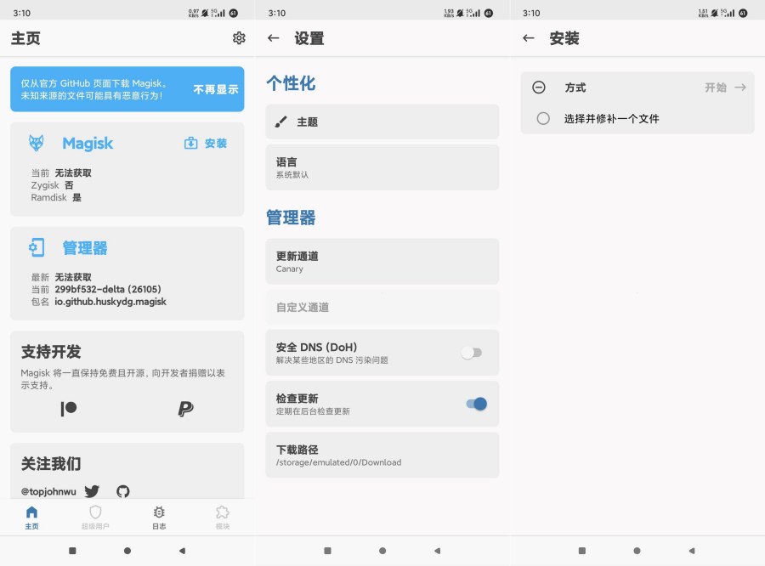Tap the 当前 无法获取 line in the Magisk card
The width and height of the screenshot is (765, 566).
61,173
